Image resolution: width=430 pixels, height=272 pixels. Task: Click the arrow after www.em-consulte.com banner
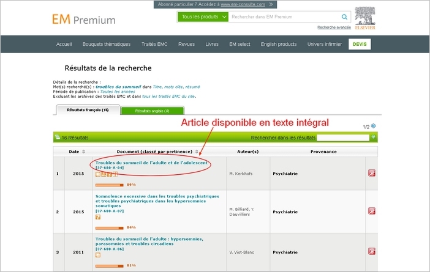pos(271,4)
